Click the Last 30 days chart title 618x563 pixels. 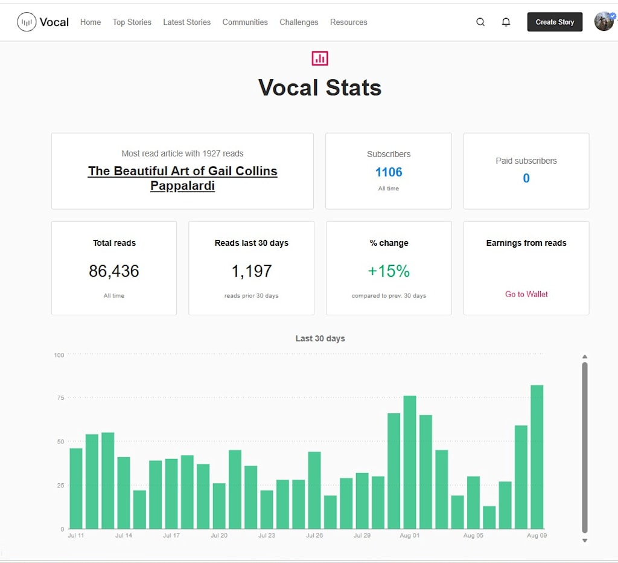[320, 338]
